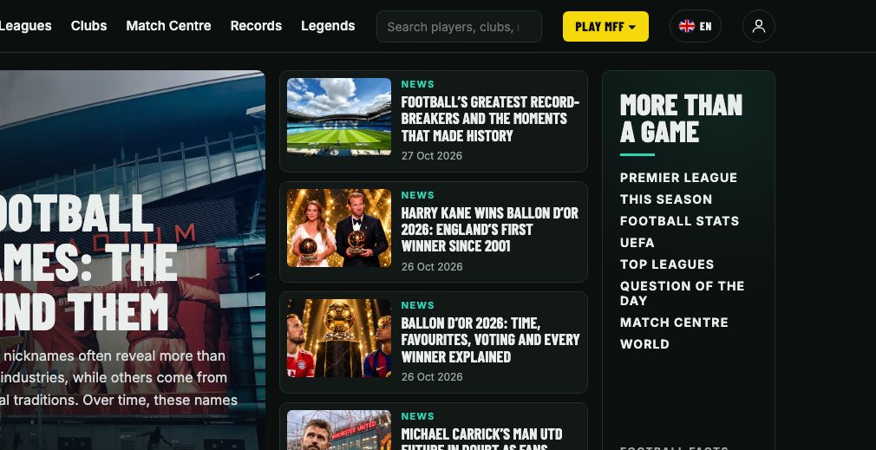Open Harry Kane Wins Ballon d'Or headline
The image size is (876, 450).
click(489, 230)
